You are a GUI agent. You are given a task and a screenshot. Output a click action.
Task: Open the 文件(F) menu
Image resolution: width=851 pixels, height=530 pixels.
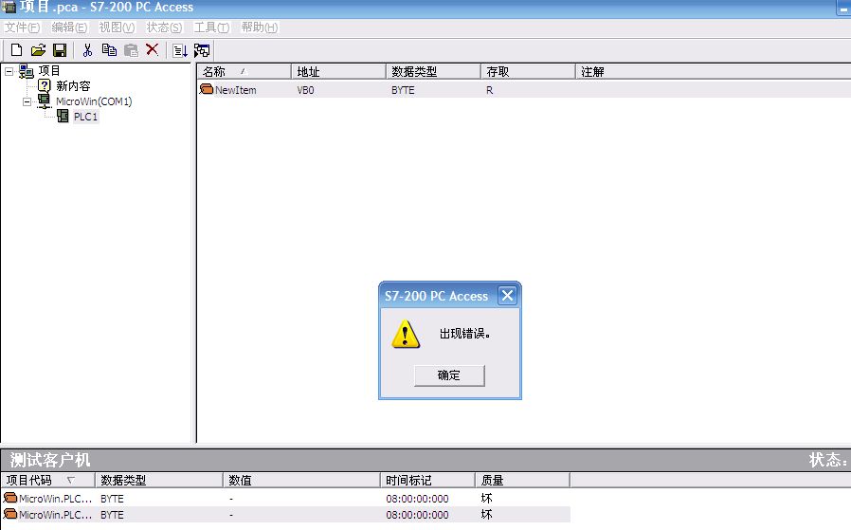click(22, 27)
